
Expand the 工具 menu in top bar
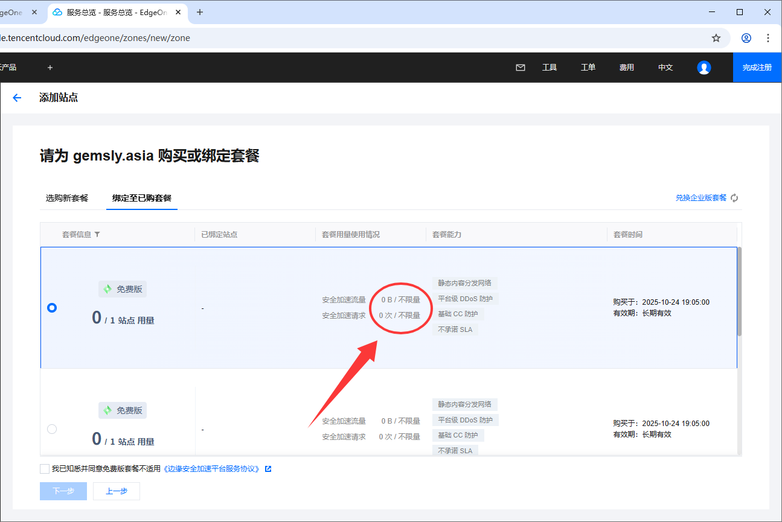550,68
